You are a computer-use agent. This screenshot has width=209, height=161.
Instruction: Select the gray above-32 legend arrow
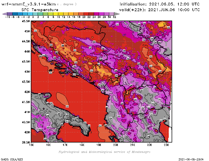pos(117,14)
